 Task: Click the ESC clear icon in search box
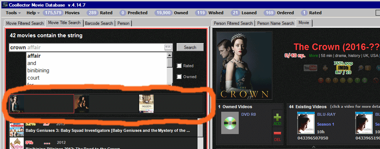[x=168, y=47]
